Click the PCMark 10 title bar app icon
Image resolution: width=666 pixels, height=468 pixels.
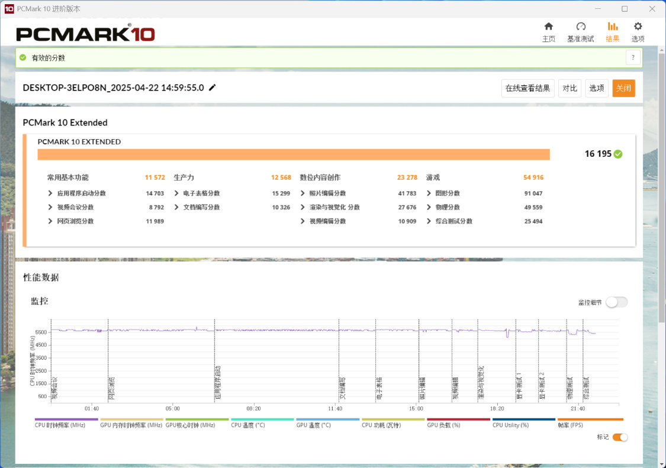coord(9,8)
